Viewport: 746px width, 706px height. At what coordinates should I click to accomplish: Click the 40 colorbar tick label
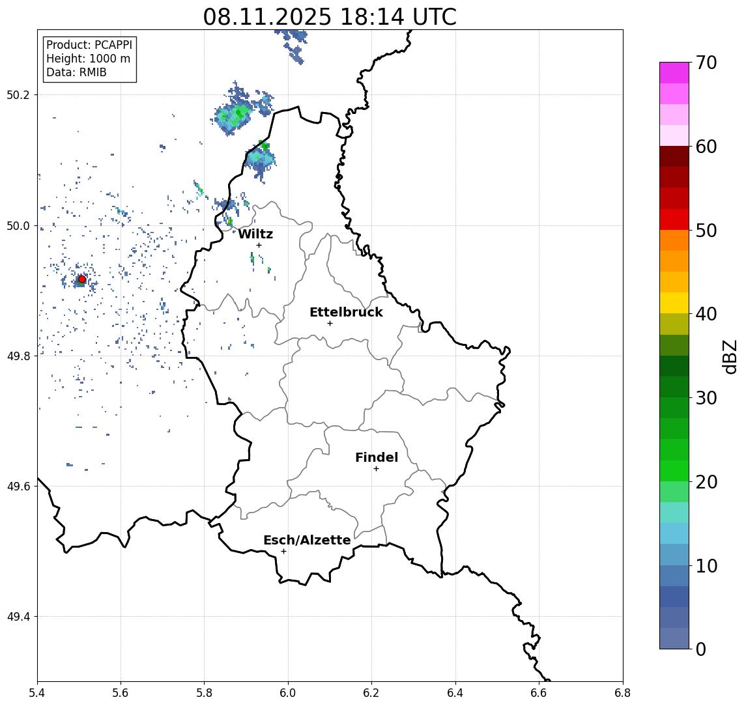coord(706,314)
